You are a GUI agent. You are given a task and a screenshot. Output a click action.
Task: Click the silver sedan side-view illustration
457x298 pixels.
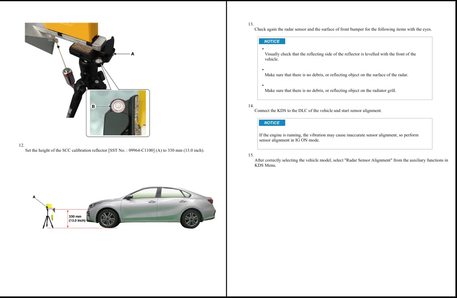(x=151, y=207)
